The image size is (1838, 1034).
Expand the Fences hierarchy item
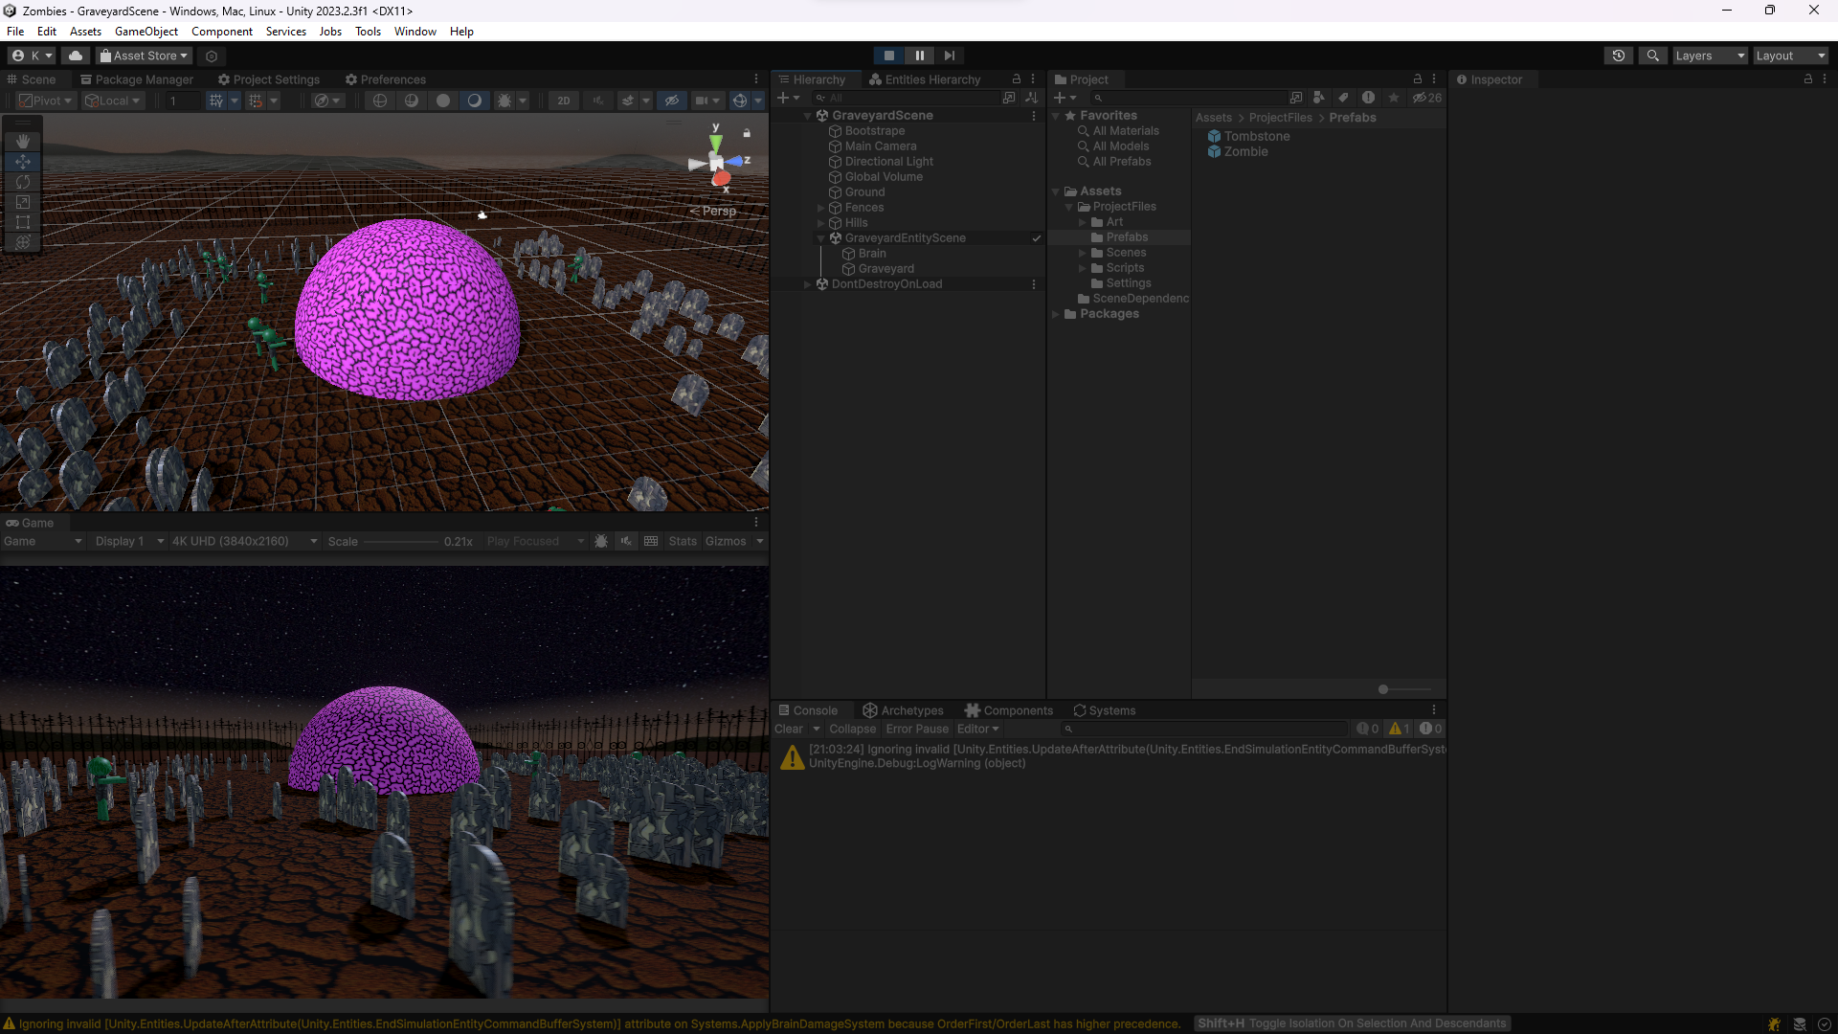tap(820, 208)
